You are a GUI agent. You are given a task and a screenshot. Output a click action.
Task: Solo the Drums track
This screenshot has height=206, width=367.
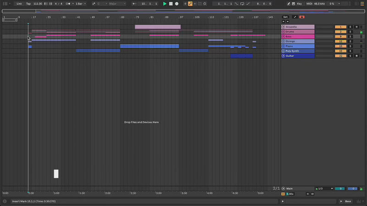350,32
